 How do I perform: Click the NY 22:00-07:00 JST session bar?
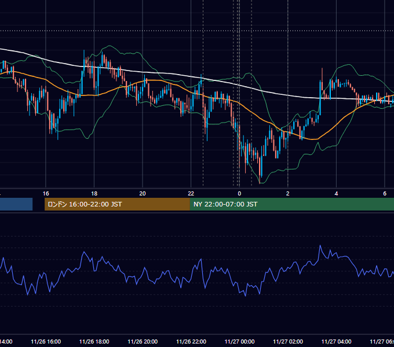[x=292, y=204]
